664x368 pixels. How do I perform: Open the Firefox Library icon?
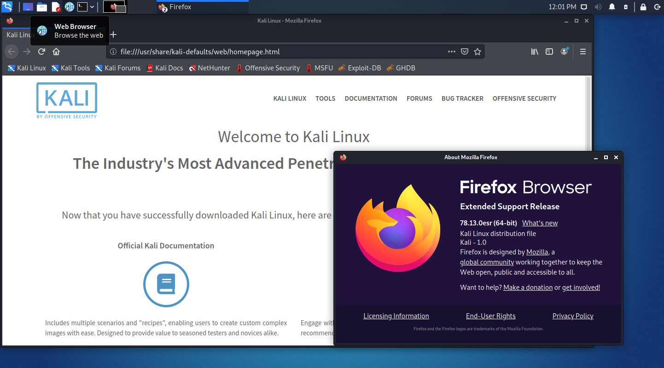[x=535, y=52]
